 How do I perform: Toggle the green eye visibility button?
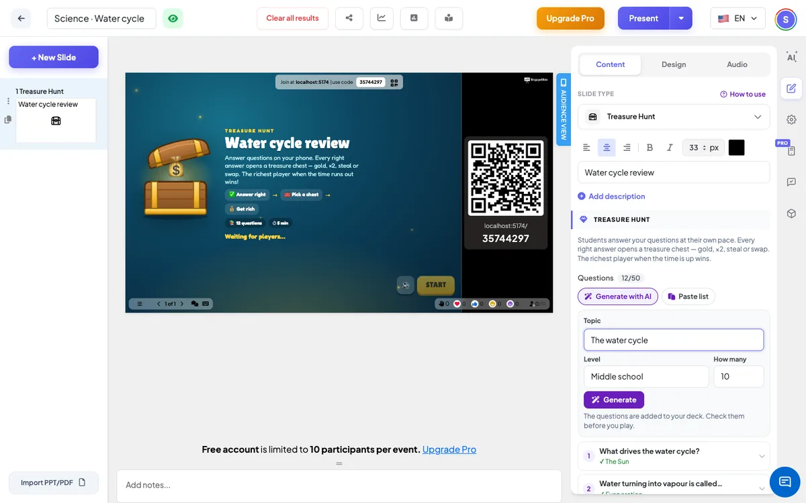(x=173, y=18)
